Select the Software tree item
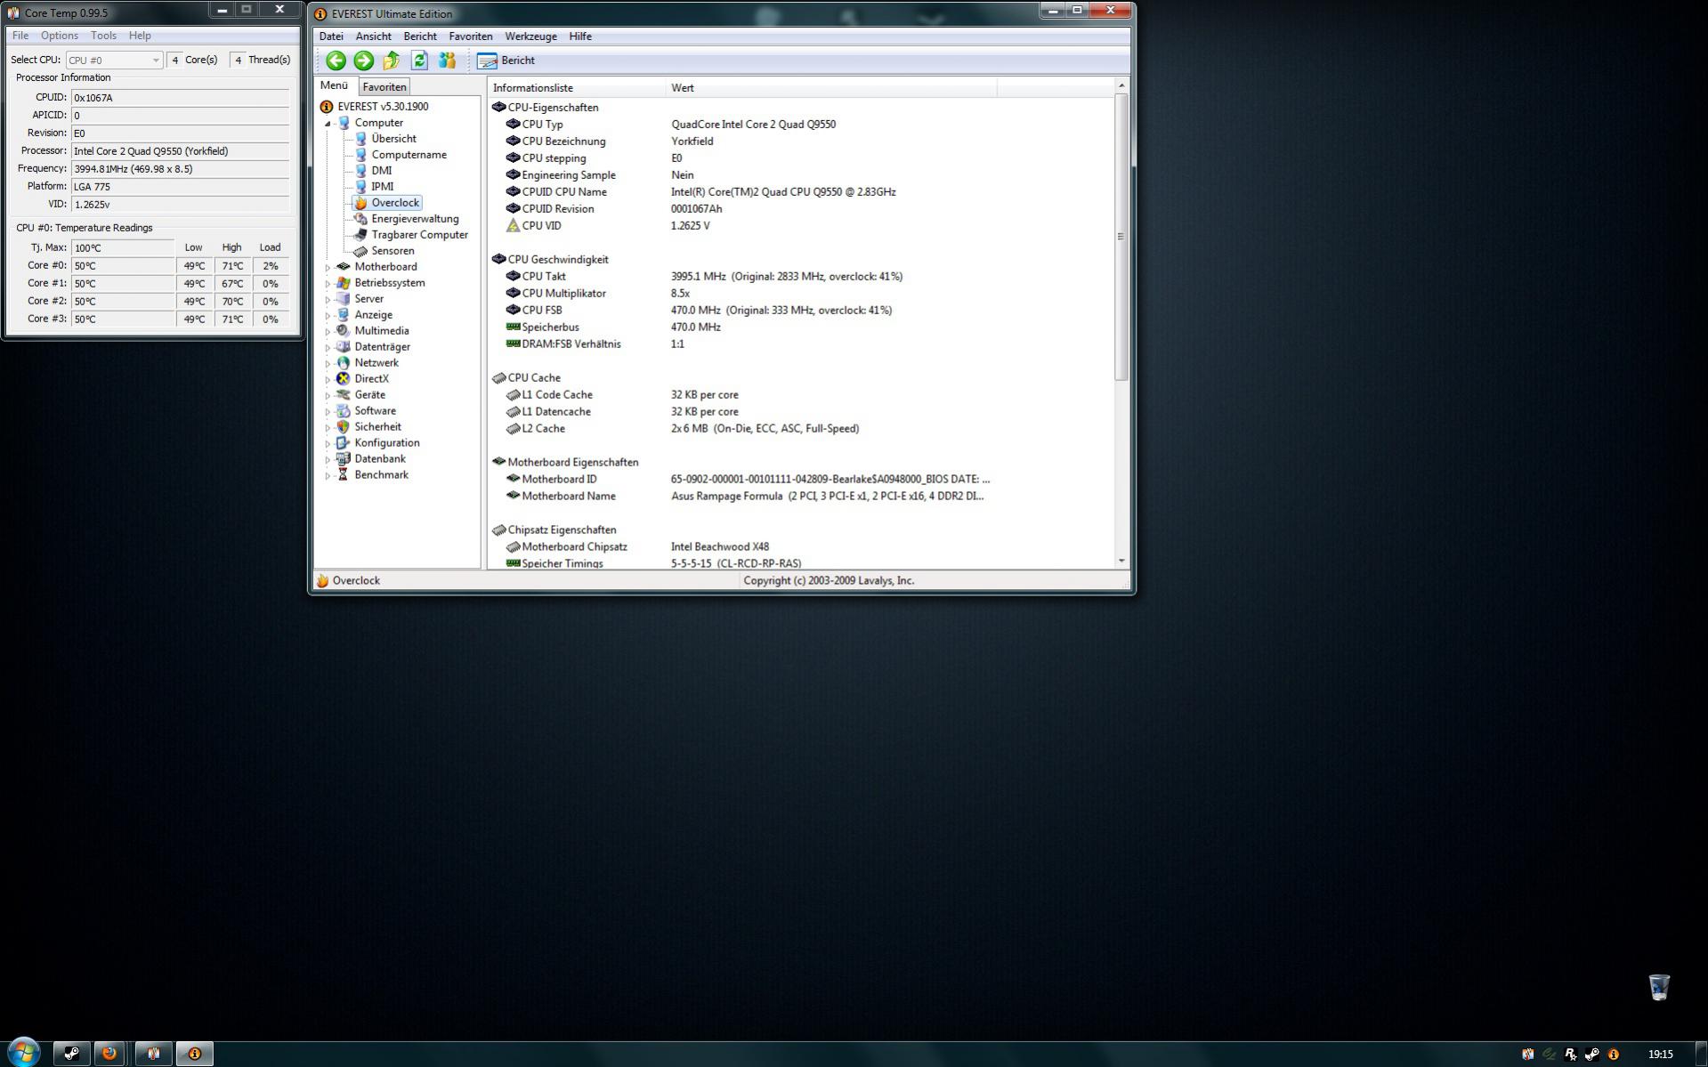The width and height of the screenshot is (1708, 1067). click(375, 411)
